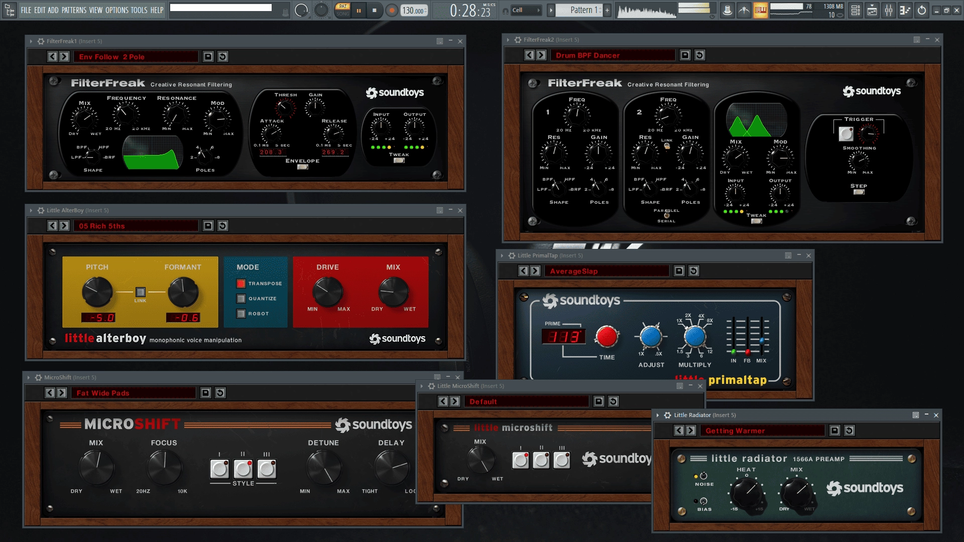The height and width of the screenshot is (542, 964).
Task: Pause playback with the transport pause button
Action: tap(359, 11)
